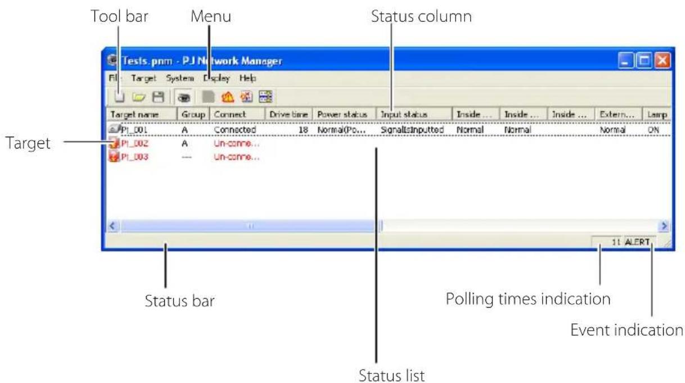Click Un-conne... cell in Pj_002 row

click(236, 143)
